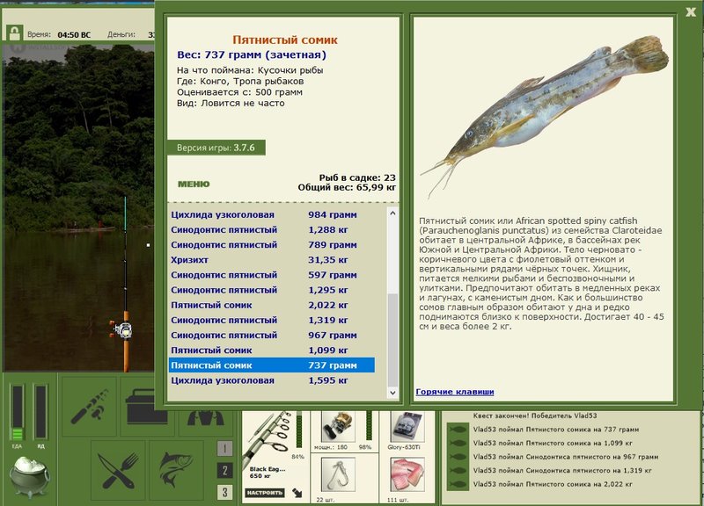Select Синодонтис пятнистый 1,295 кг row

[x=272, y=290]
